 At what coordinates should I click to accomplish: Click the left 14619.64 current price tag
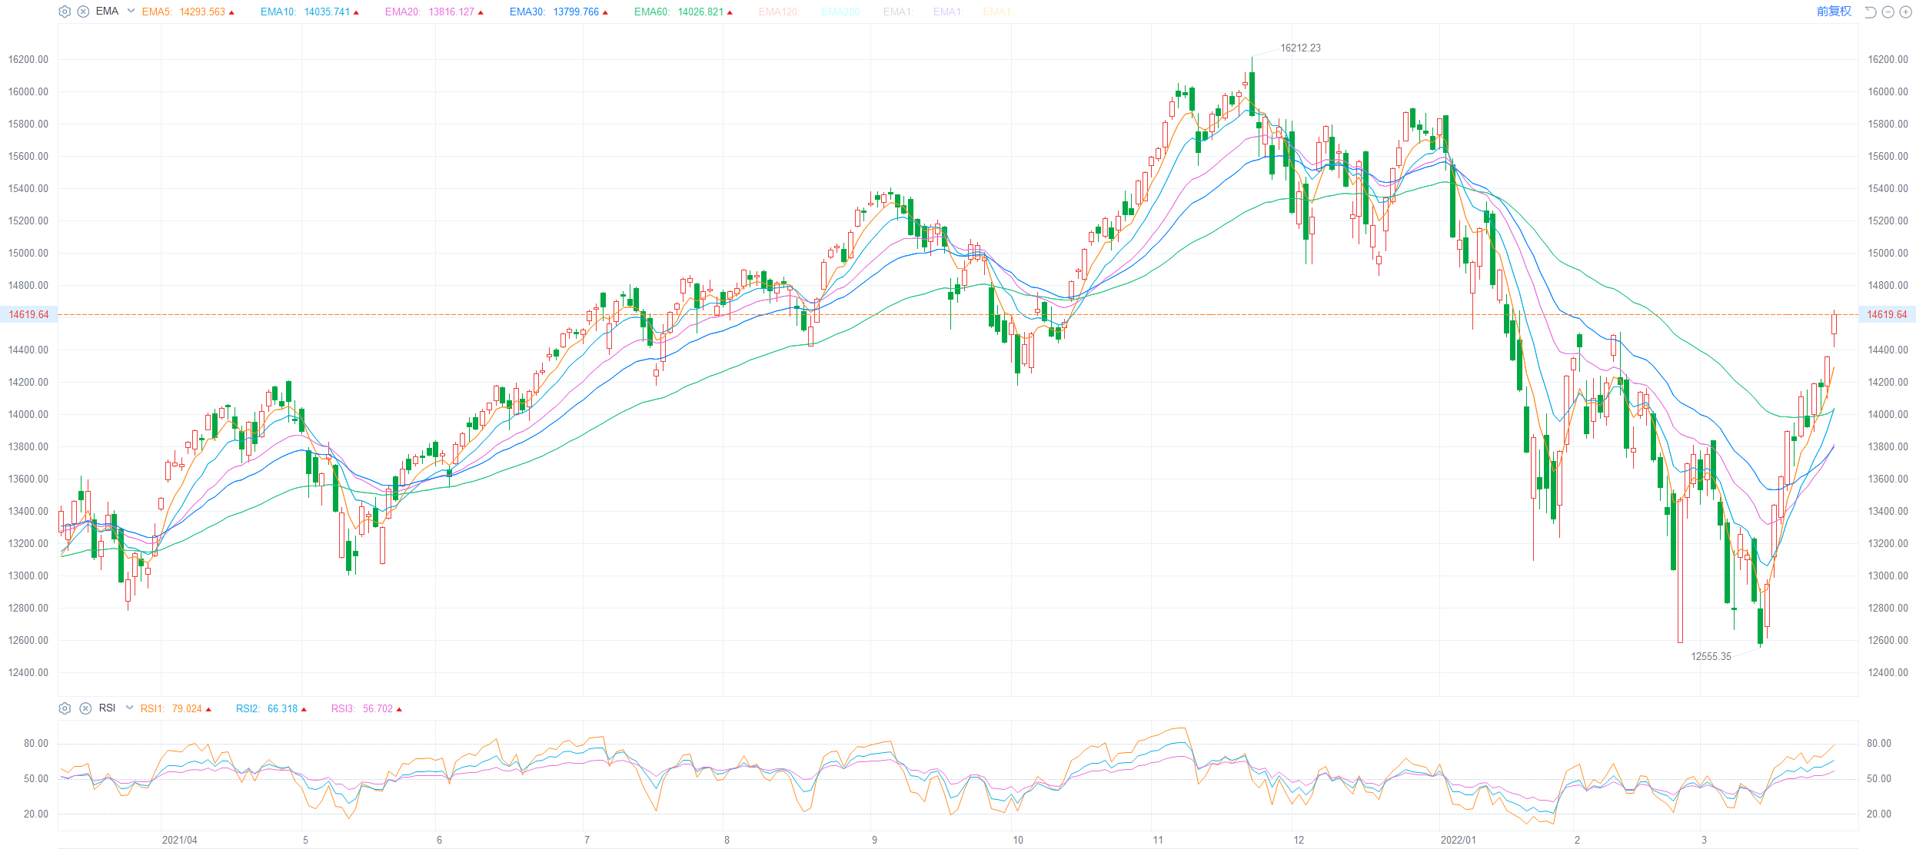click(28, 314)
